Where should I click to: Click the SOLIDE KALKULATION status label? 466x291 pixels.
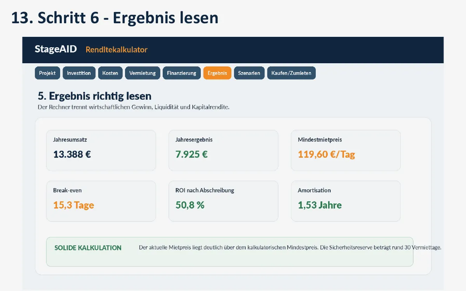click(x=88, y=248)
